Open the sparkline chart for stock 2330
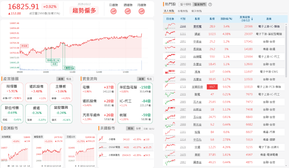Viewport: 289px width, 168px height. click(170, 56)
